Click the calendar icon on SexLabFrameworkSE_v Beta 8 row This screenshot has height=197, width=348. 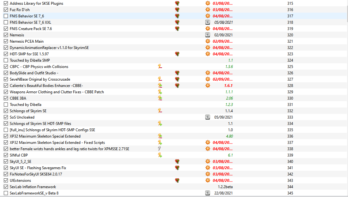pyautogui.click(x=207, y=193)
